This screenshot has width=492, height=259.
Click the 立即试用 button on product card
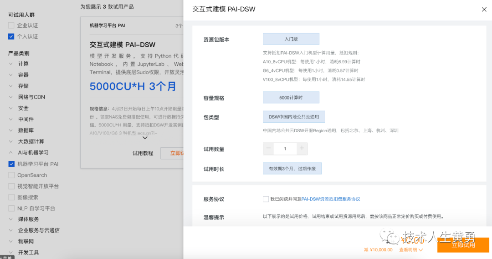coord(172,153)
